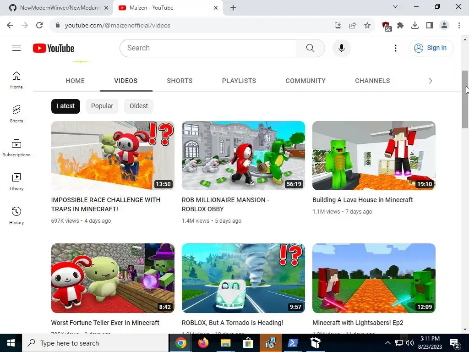
Task: Open YouTube settings three-dot menu
Action: click(x=395, y=48)
